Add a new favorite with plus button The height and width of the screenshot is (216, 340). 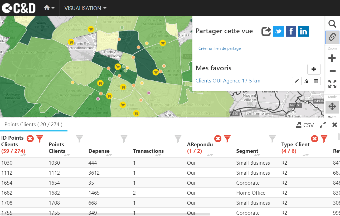point(314,69)
